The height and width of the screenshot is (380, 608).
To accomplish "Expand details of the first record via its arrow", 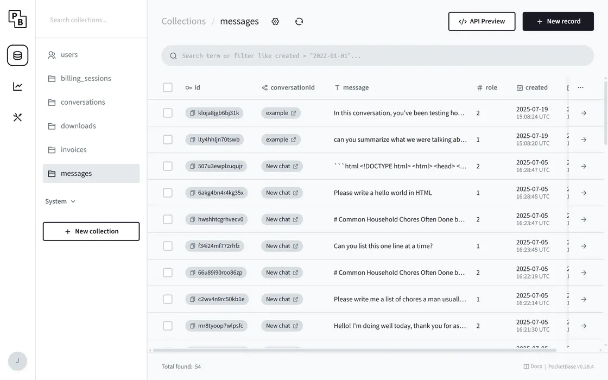I will [584, 112].
